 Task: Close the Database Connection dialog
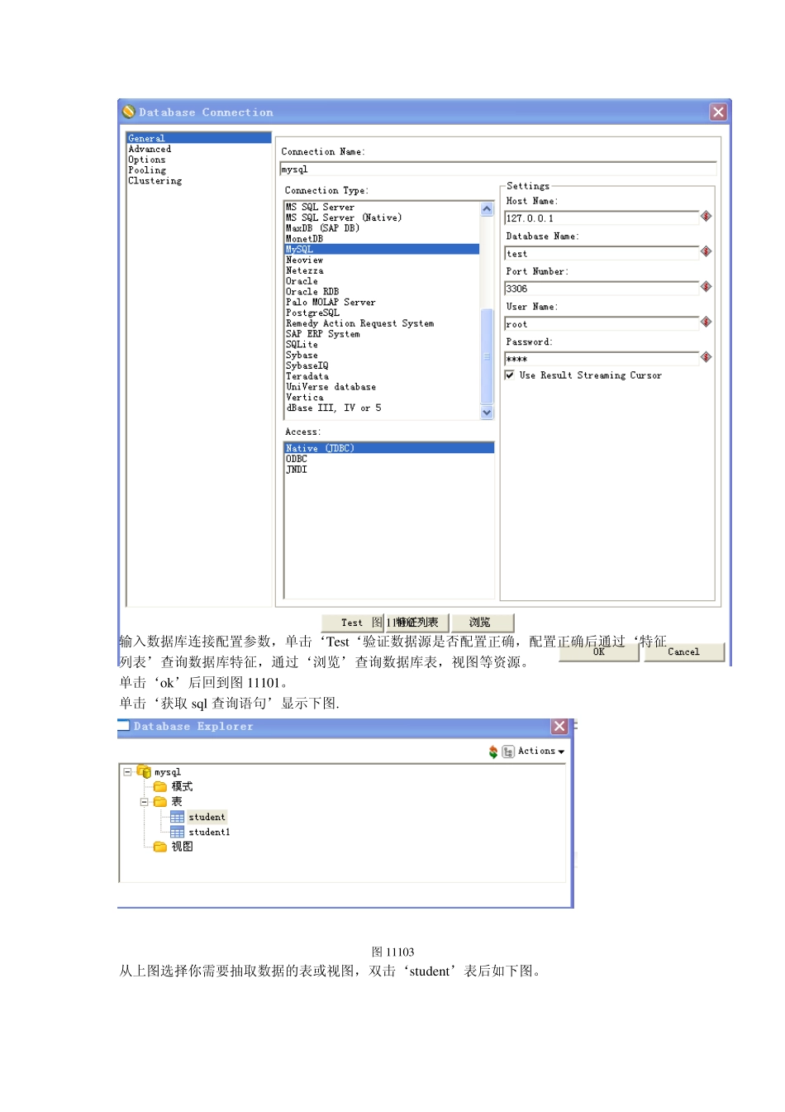(x=718, y=112)
